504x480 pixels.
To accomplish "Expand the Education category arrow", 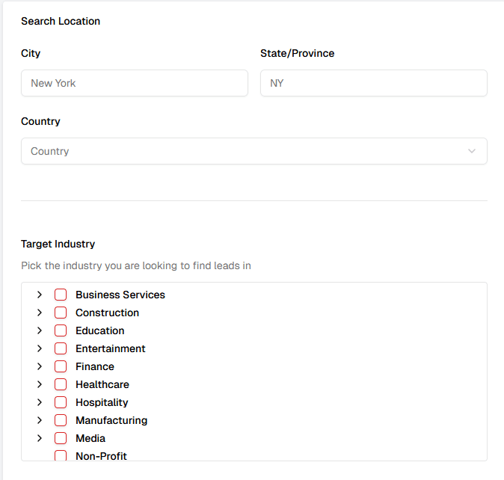I will click(x=40, y=330).
